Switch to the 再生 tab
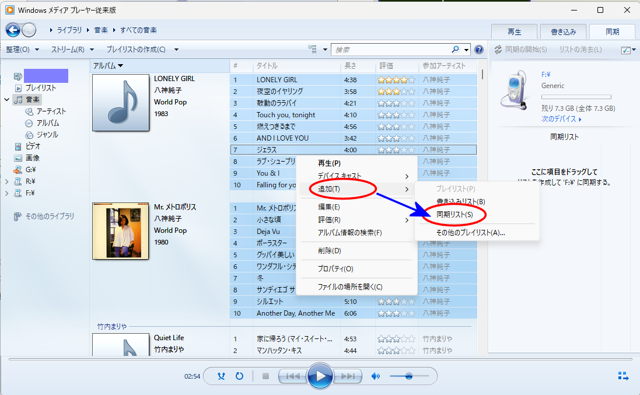 (x=515, y=32)
